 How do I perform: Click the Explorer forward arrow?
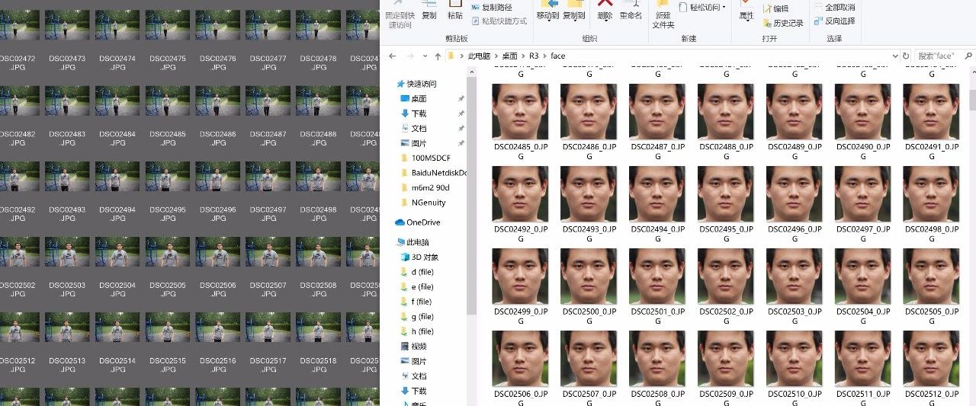[410, 56]
